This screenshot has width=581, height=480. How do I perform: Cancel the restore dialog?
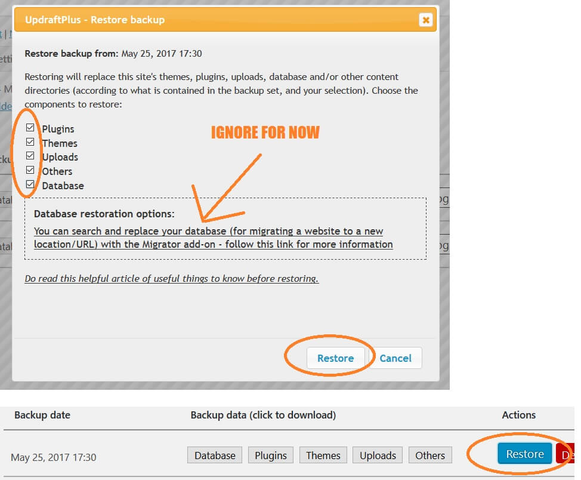(x=395, y=358)
